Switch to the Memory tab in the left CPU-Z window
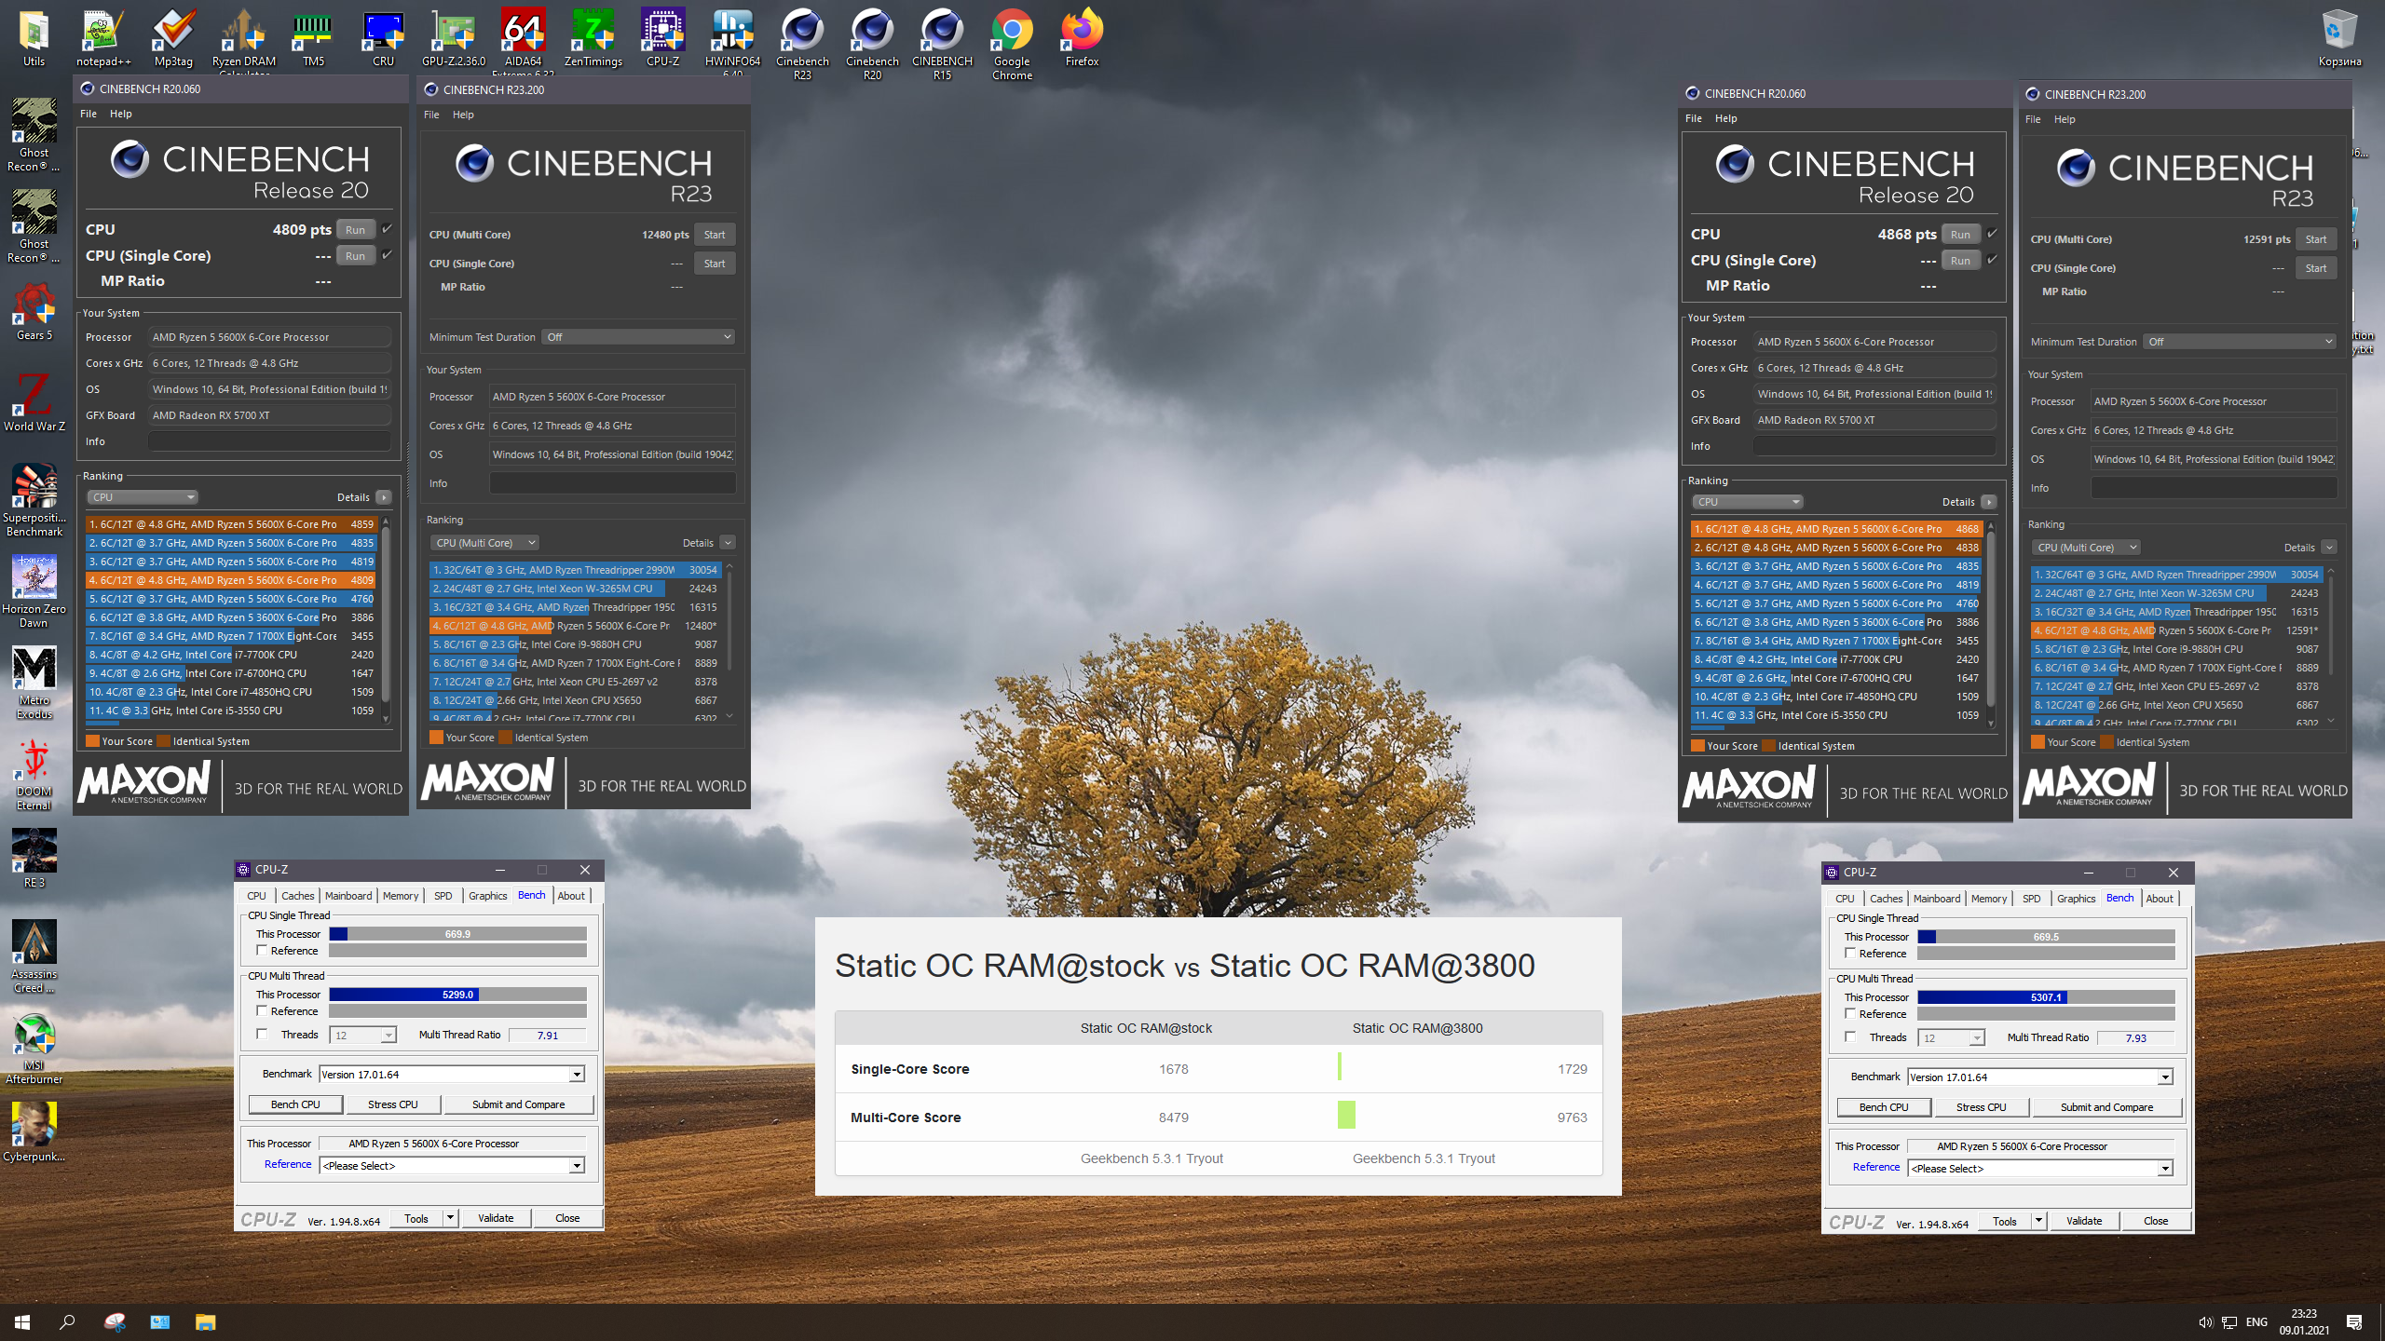Image resolution: width=2385 pixels, height=1341 pixels. click(401, 896)
